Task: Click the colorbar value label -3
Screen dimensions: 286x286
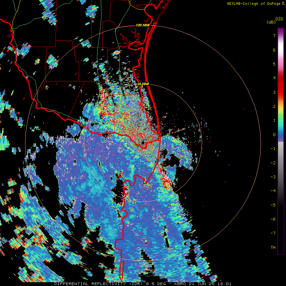Action: click(x=273, y=177)
